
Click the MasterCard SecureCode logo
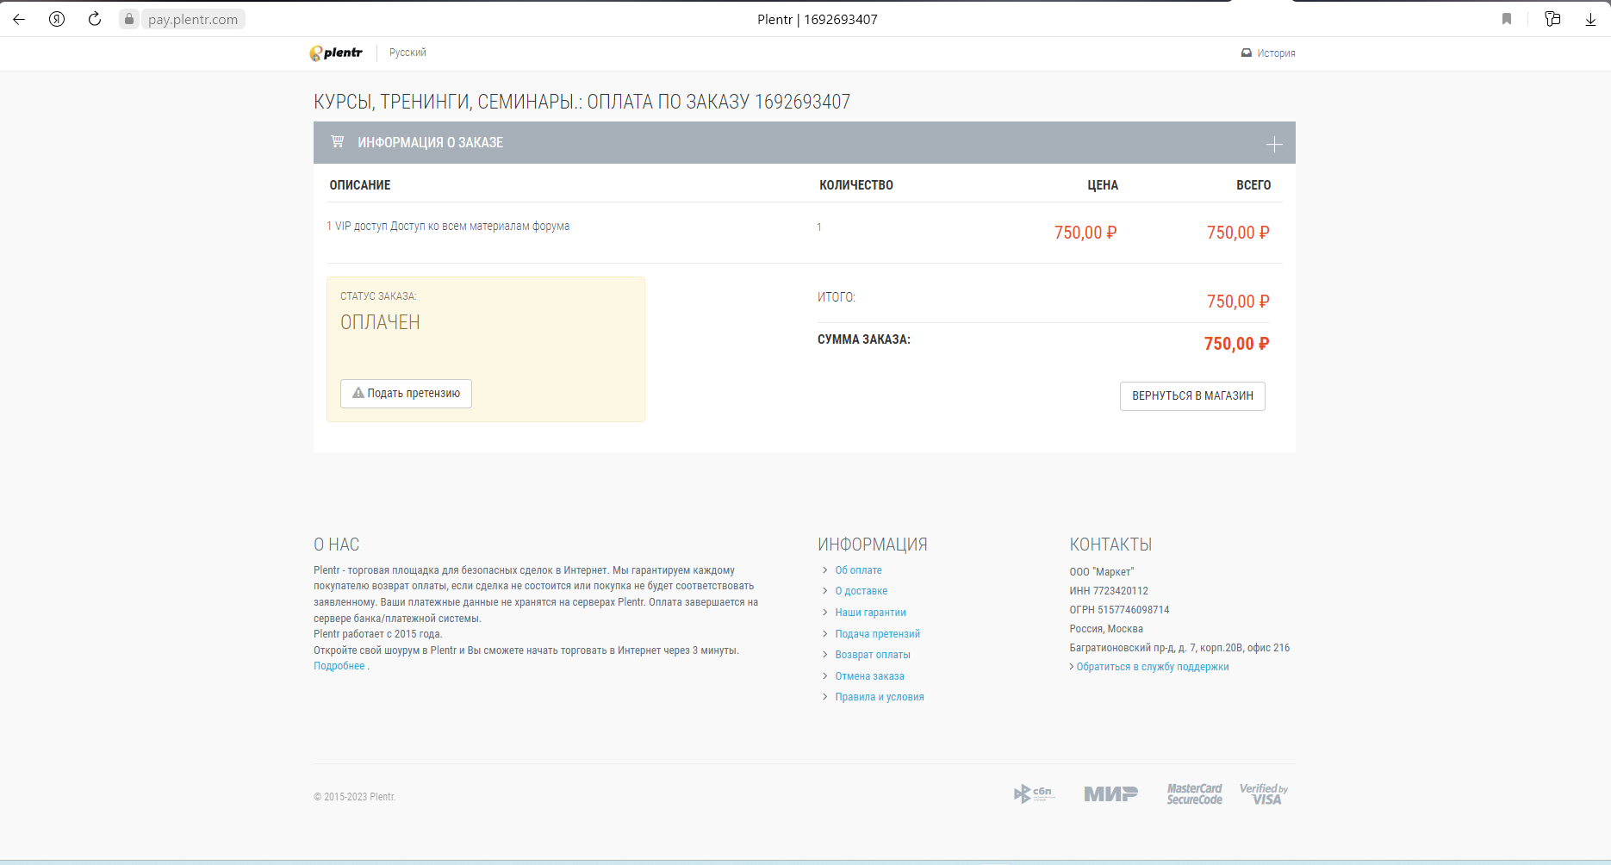click(x=1195, y=793)
